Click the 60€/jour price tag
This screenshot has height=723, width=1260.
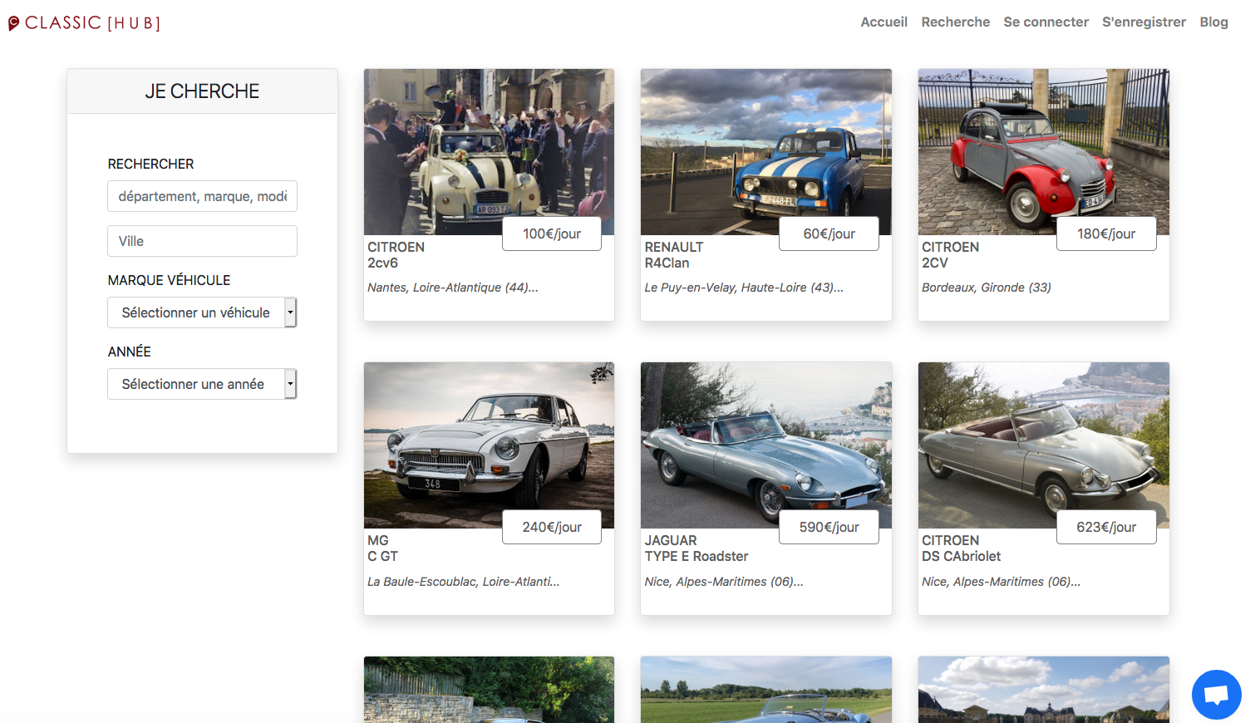(x=829, y=234)
